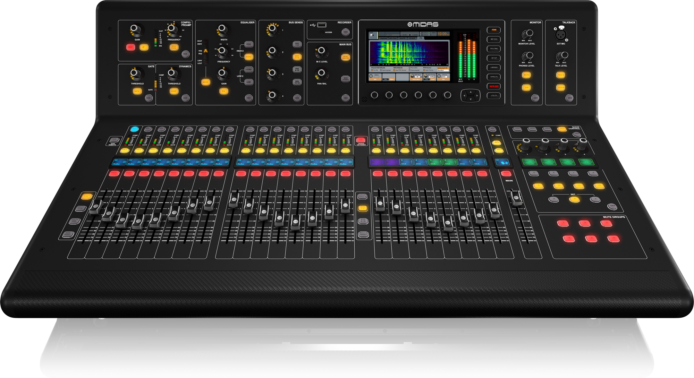Open the Effects screen button
Viewport: 694px width, 378px height.
click(493, 77)
